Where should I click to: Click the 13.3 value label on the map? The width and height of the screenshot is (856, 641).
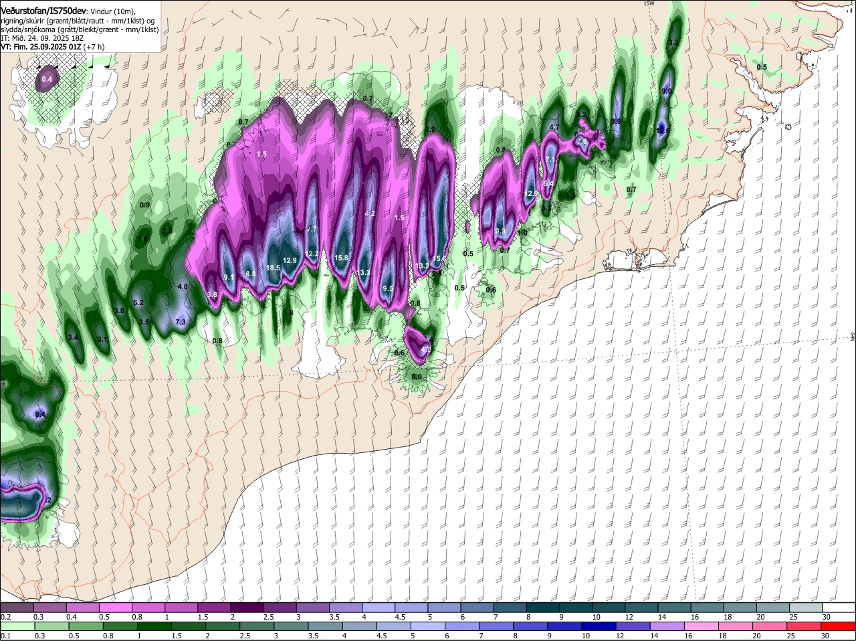[363, 272]
